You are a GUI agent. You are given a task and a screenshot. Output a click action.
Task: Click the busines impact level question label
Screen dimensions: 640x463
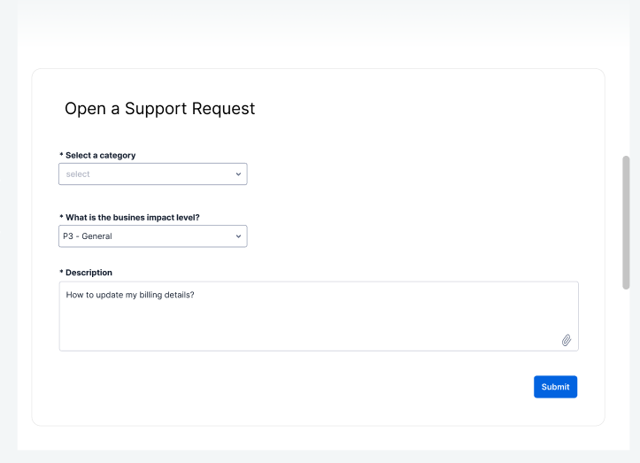click(133, 217)
